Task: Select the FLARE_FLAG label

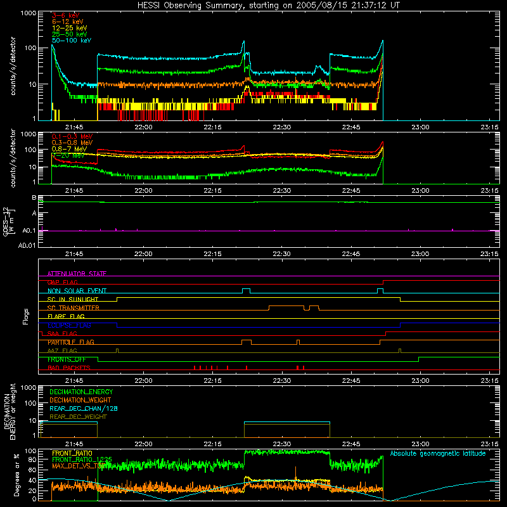Action: point(66,316)
